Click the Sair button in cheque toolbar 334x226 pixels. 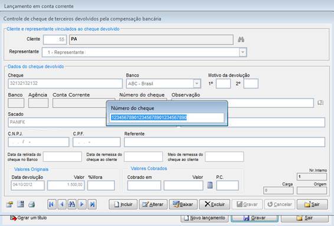(312, 205)
